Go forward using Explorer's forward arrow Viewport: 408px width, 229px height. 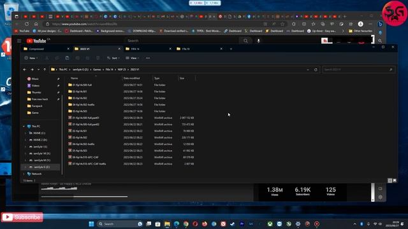32,69
